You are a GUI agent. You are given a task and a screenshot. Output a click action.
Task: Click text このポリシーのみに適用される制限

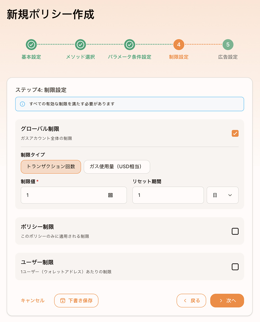pyautogui.click(x=55, y=236)
